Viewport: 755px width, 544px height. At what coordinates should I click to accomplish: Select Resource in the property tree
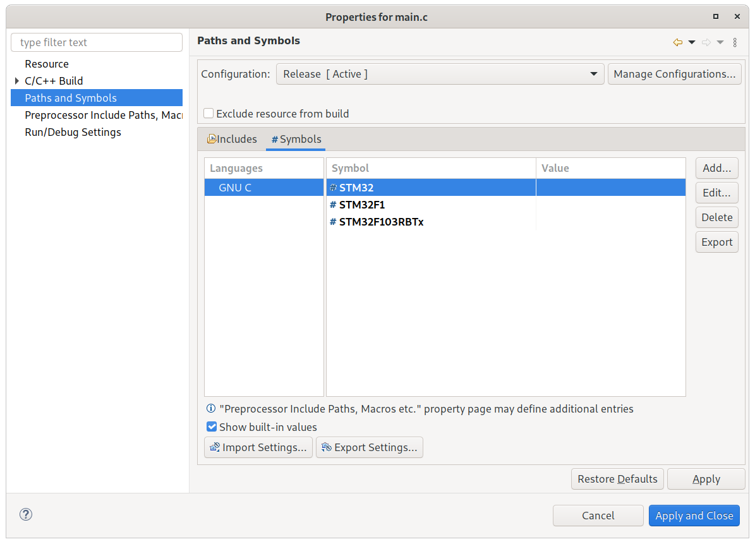(47, 64)
